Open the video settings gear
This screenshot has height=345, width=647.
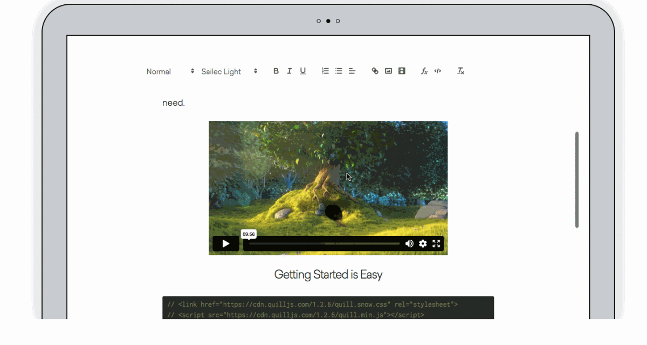(423, 243)
